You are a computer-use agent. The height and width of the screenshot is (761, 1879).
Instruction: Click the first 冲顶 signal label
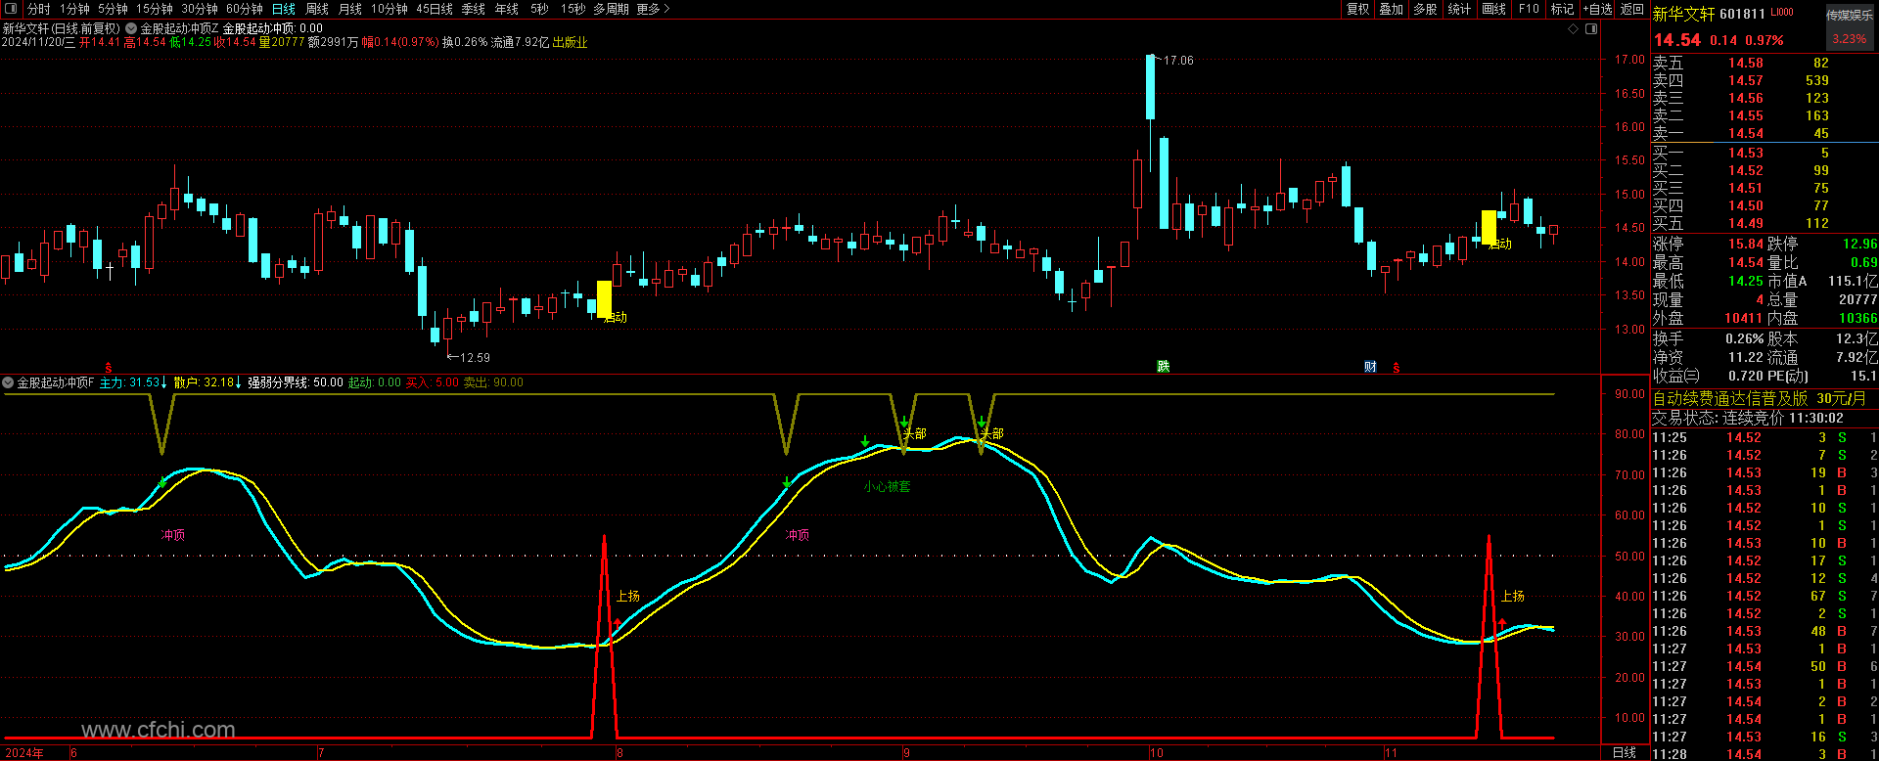173,535
